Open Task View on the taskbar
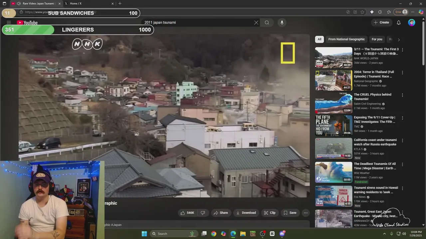 coord(204,234)
